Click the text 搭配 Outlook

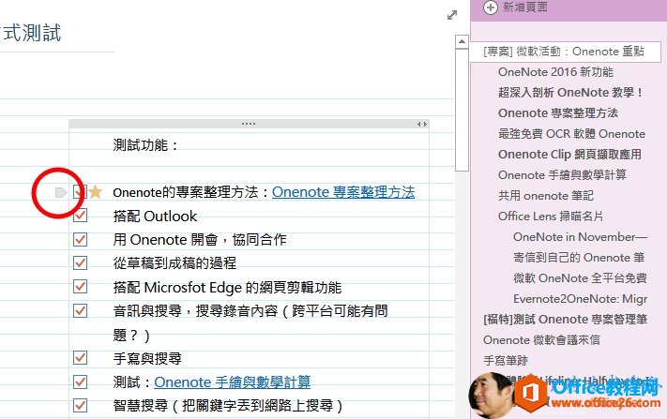click(155, 217)
